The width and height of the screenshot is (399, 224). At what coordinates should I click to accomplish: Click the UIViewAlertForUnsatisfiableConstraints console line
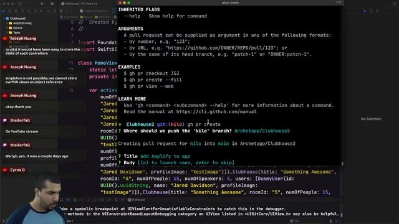[173, 209]
